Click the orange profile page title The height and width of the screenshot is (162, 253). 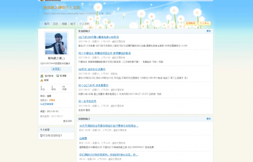(x=62, y=8)
